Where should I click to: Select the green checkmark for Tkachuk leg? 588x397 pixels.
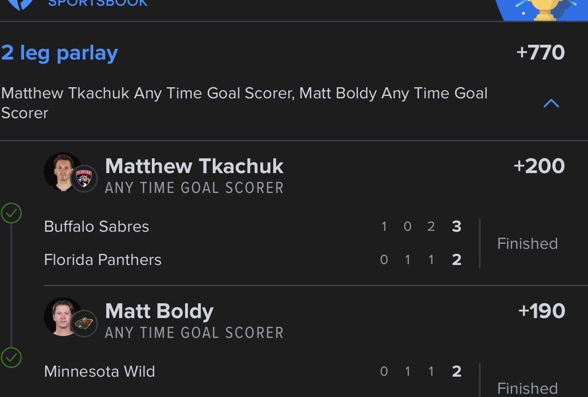[12, 214]
